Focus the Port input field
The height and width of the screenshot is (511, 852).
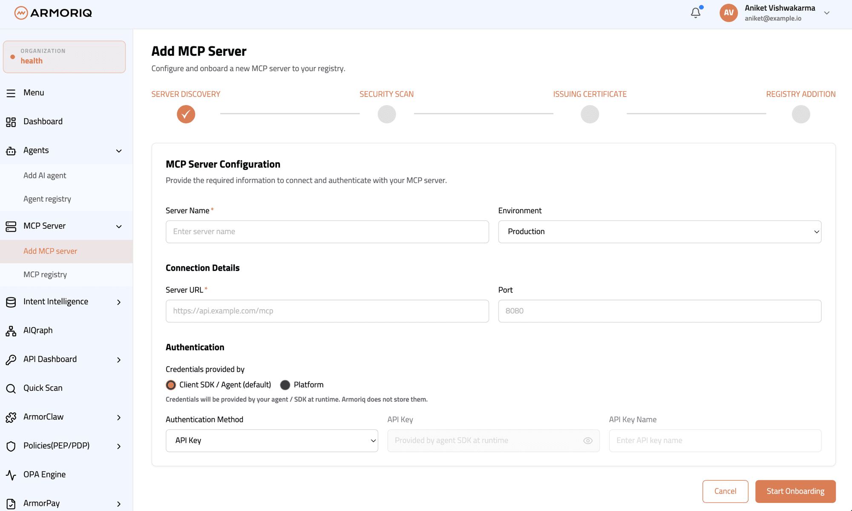coord(659,311)
